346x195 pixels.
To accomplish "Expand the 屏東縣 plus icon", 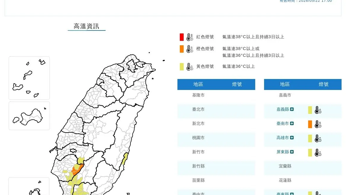I will point(292,152).
